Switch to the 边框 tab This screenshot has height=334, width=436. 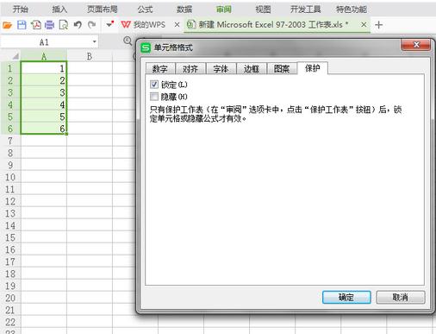pyautogui.click(x=252, y=69)
